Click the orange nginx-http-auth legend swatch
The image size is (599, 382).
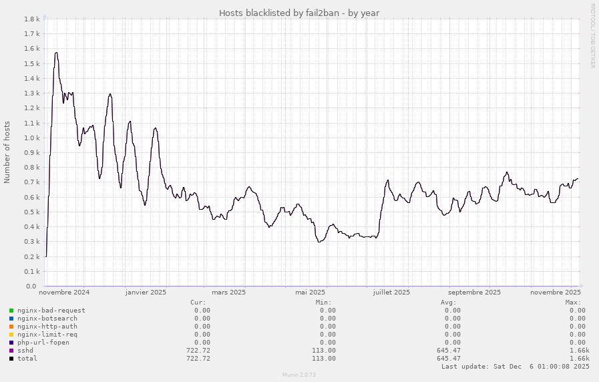pos(11,327)
